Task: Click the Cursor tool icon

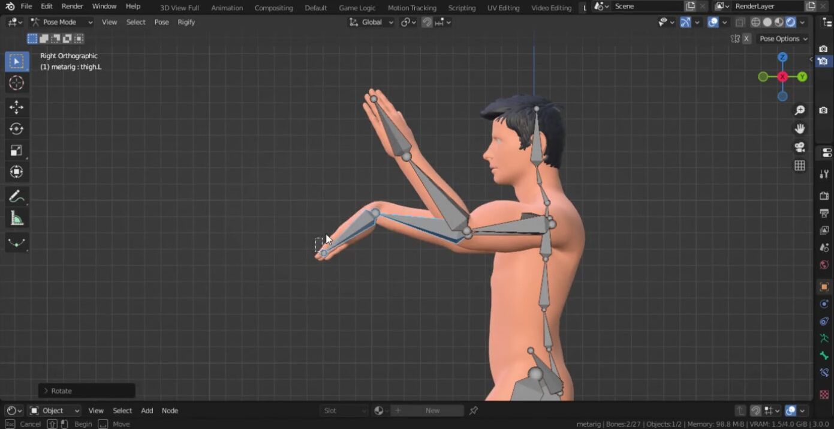Action: (x=16, y=83)
